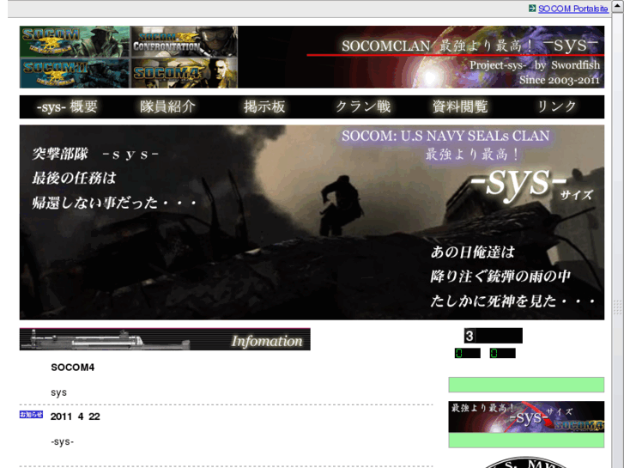Click the Infomation rifle header image

(x=165, y=339)
